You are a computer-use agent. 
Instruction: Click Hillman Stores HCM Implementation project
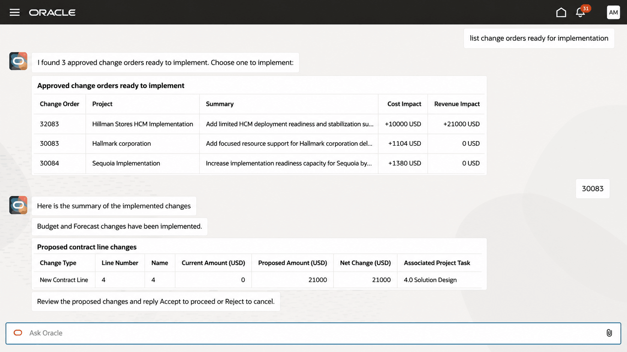142,124
